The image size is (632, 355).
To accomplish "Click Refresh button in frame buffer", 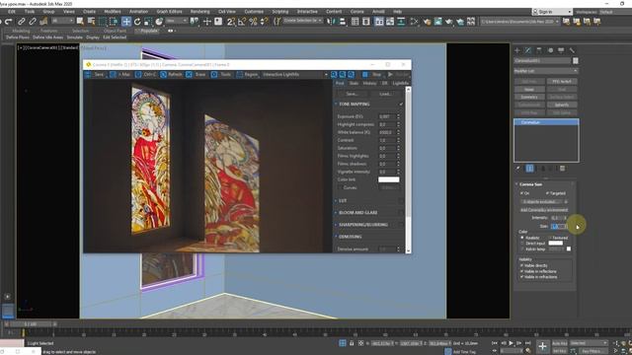I will click(171, 75).
